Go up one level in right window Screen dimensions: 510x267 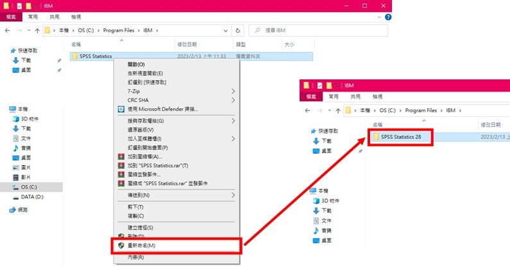click(338, 111)
